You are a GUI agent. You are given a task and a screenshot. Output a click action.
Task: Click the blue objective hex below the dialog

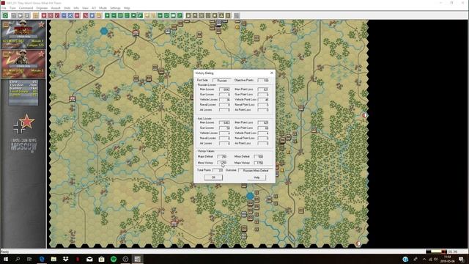tap(250, 197)
